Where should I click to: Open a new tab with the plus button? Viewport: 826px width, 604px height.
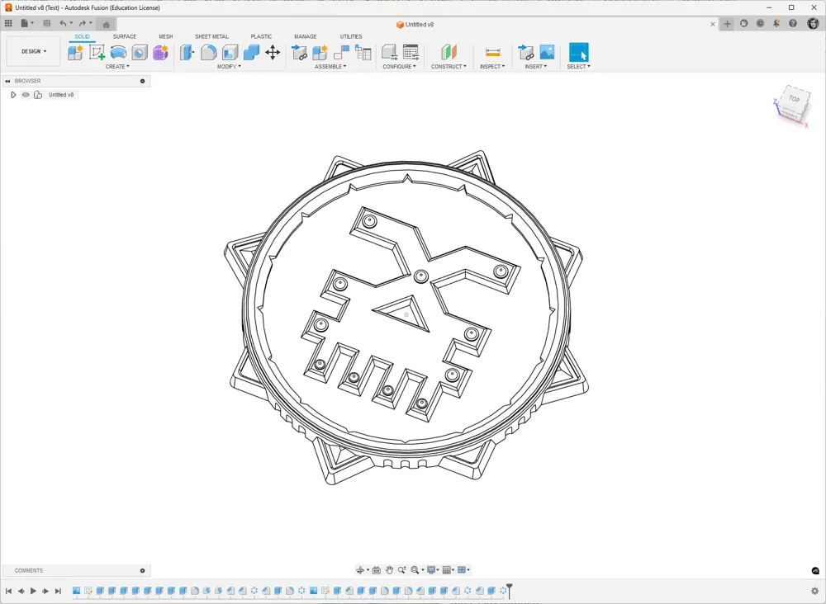[726, 24]
